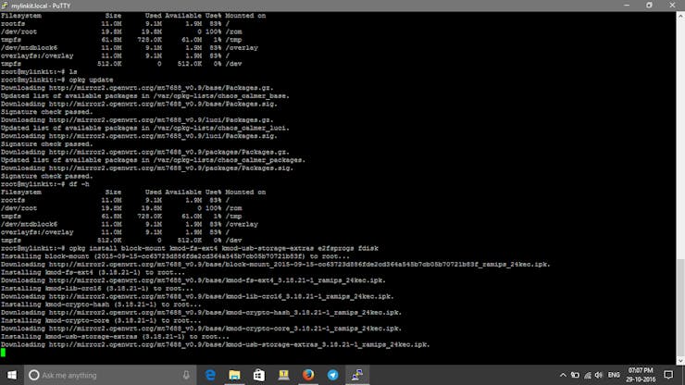Open the volume speaker tray icon

click(599, 375)
